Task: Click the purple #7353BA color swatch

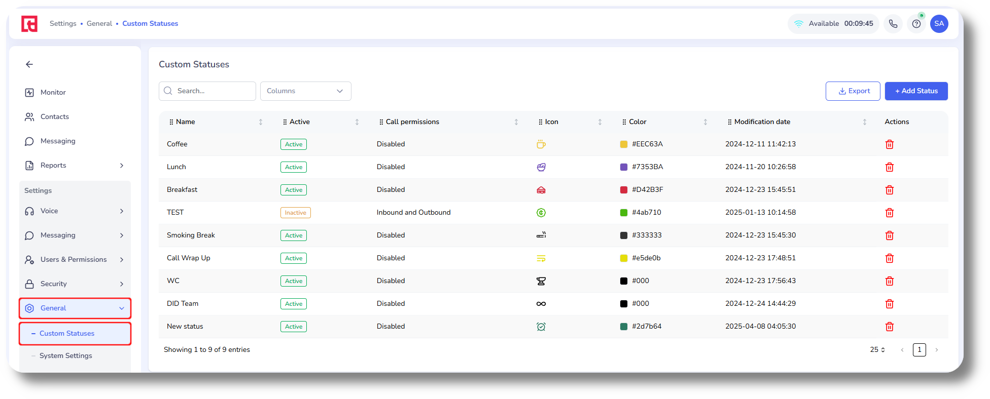Action: pos(624,167)
